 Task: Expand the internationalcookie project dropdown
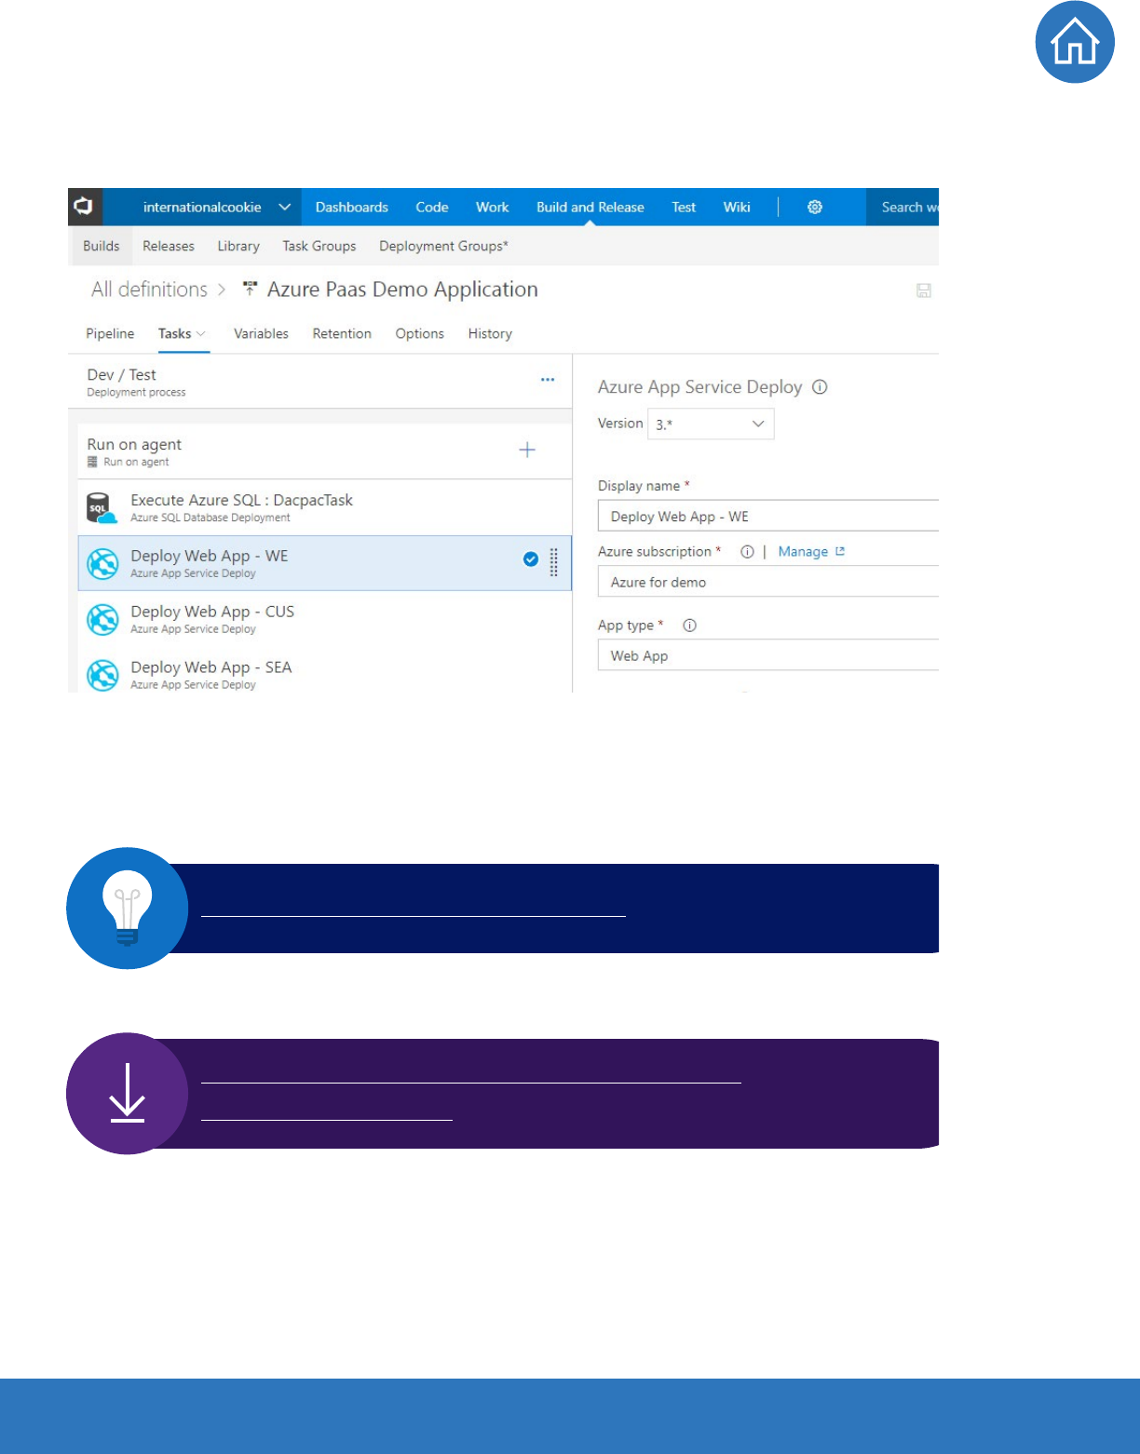click(284, 207)
